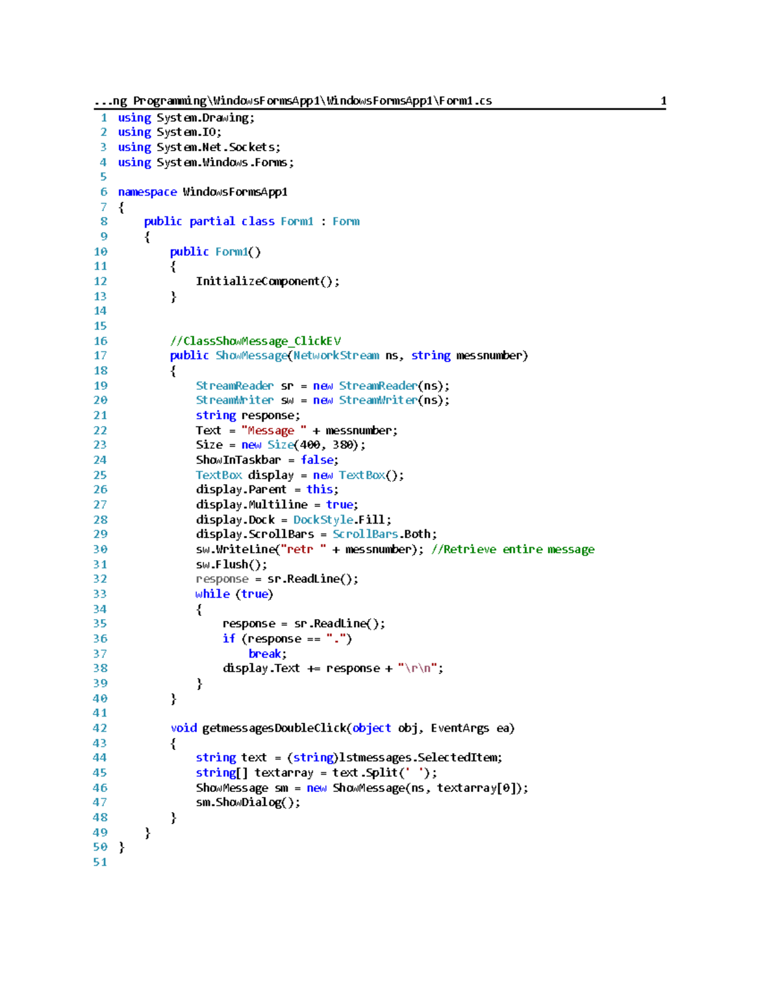The height and width of the screenshot is (983, 760).
Task: Click the //Retrieve entire message comment
Action: [x=513, y=549]
